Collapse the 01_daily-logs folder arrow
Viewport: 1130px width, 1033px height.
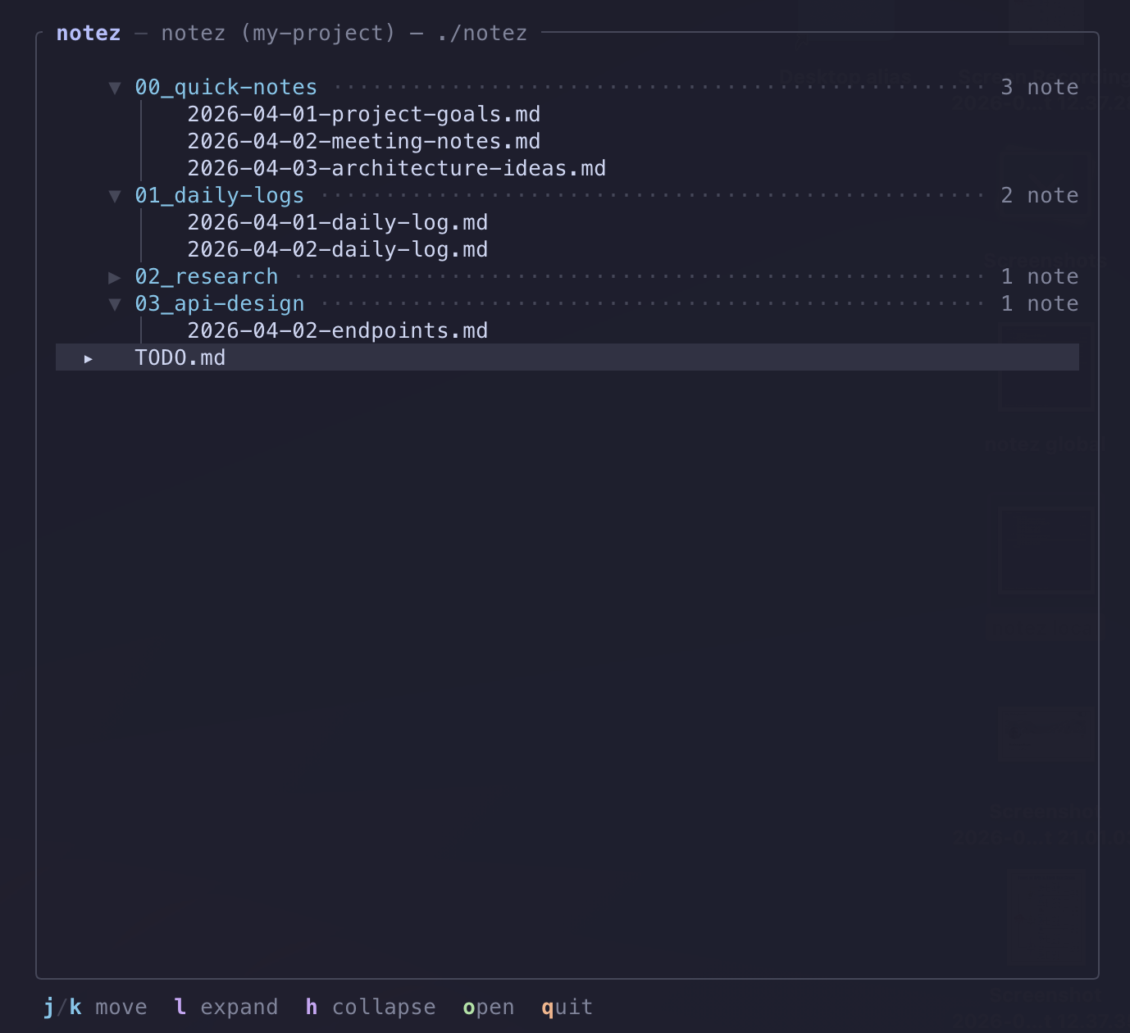click(x=115, y=196)
